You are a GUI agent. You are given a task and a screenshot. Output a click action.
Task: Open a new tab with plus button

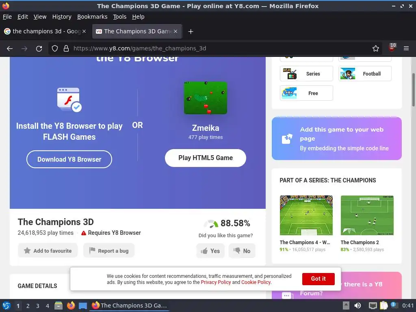(x=191, y=32)
